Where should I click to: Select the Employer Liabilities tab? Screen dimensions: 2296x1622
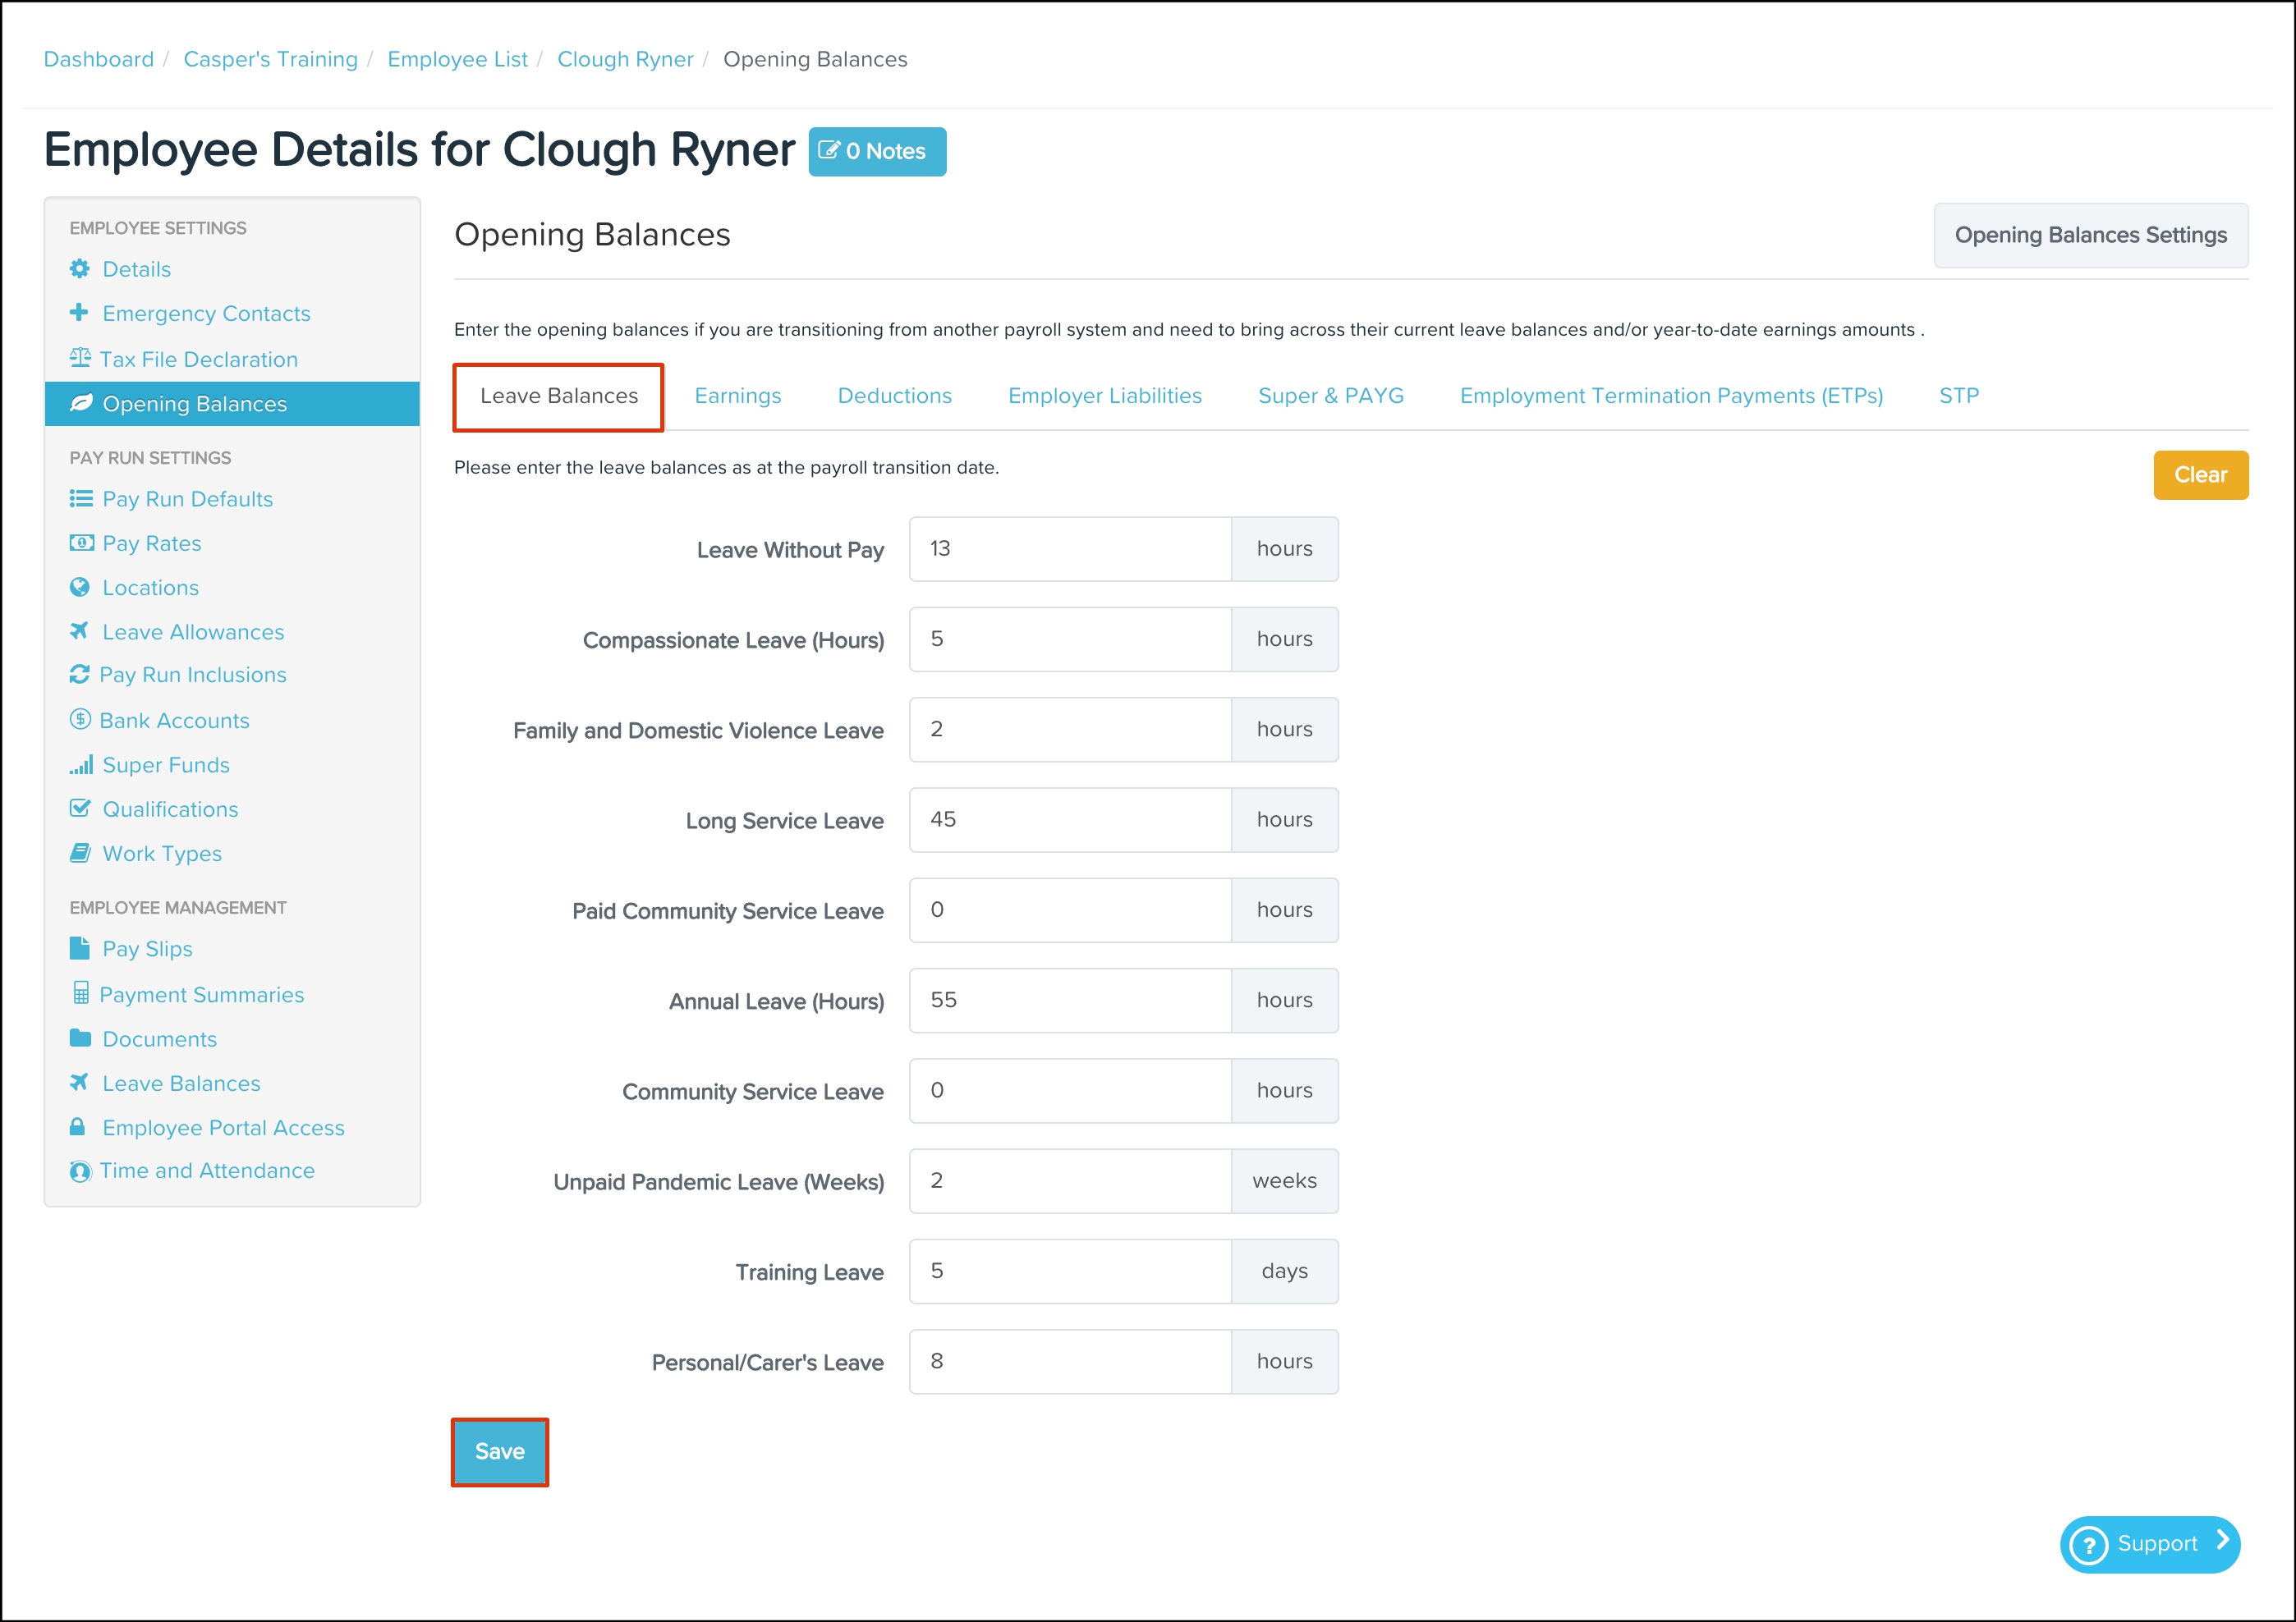click(1104, 396)
